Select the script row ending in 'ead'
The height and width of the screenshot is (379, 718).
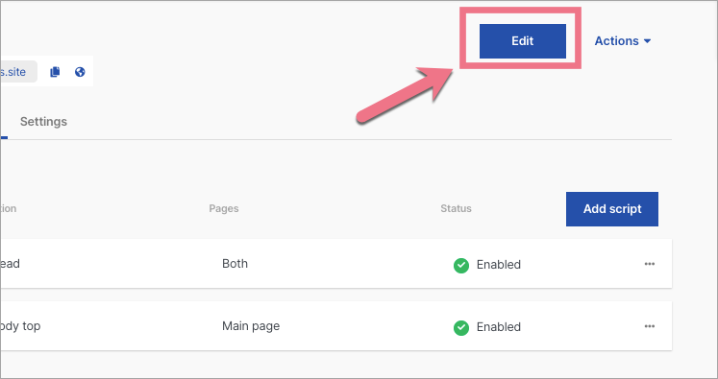336,263
